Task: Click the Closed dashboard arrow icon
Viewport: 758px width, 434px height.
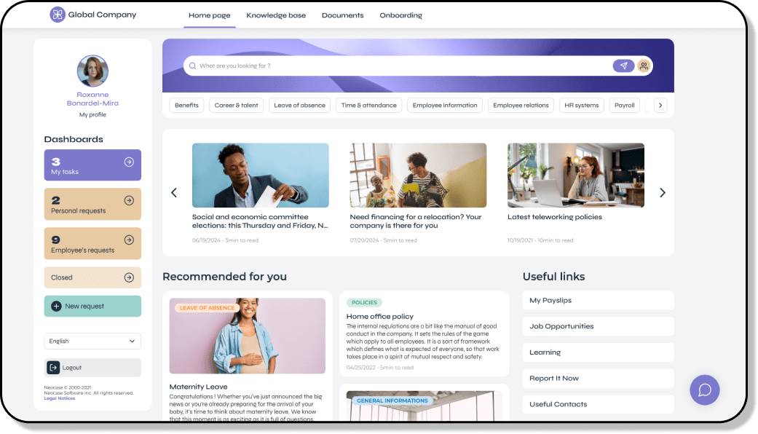Action: click(x=129, y=277)
